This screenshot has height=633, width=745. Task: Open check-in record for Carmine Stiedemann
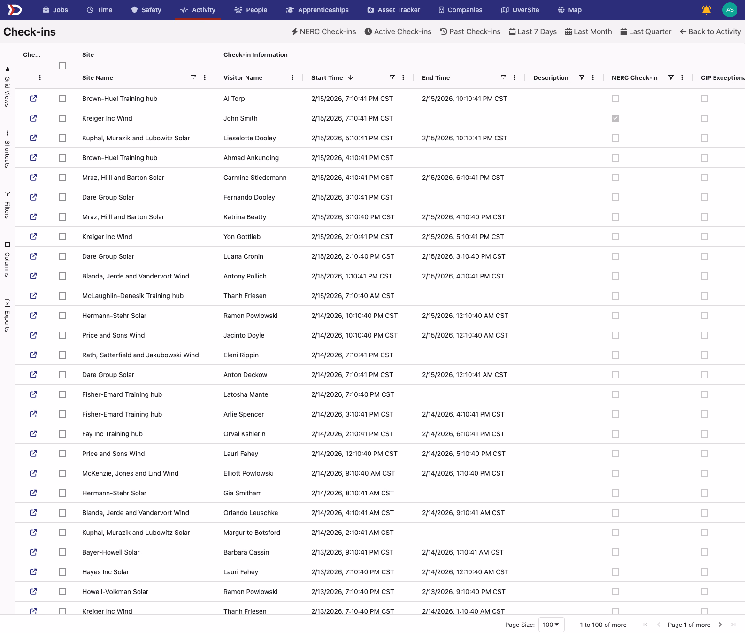(33, 178)
